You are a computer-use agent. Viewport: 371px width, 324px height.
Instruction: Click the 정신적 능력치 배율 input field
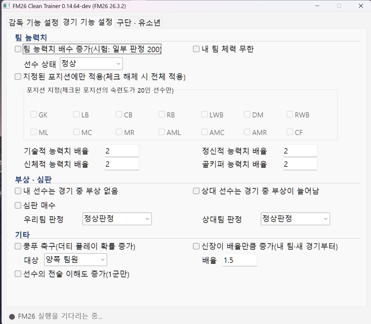[300, 151]
